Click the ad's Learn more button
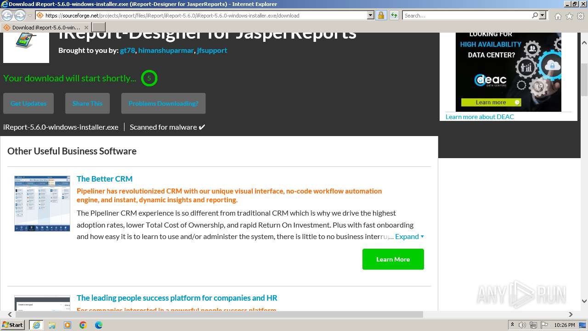Viewport: 588px width, 331px height. pyautogui.click(x=491, y=102)
